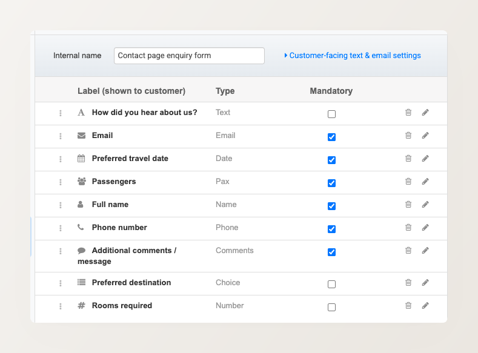478x353 pixels.
Task: Grab drag handle of 'How did you hear' row
Action: pyautogui.click(x=61, y=113)
